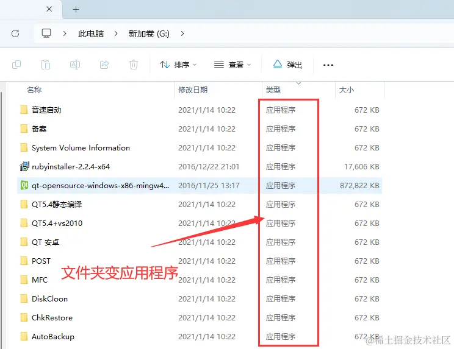Expand chevron after 新加卷 (G:)
This screenshot has width=454, height=349.
(182, 33)
